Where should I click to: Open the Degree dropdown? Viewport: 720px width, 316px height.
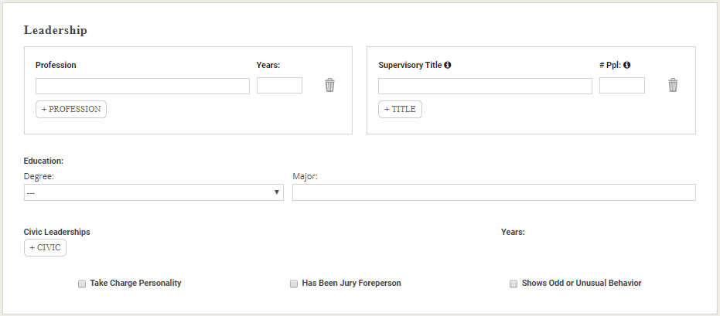coord(154,192)
